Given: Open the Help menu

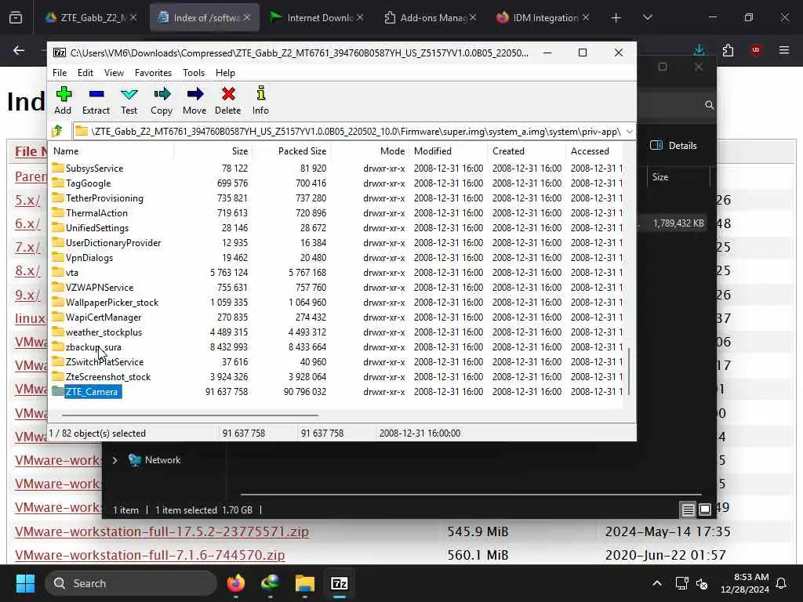Looking at the screenshot, I should 225,73.
